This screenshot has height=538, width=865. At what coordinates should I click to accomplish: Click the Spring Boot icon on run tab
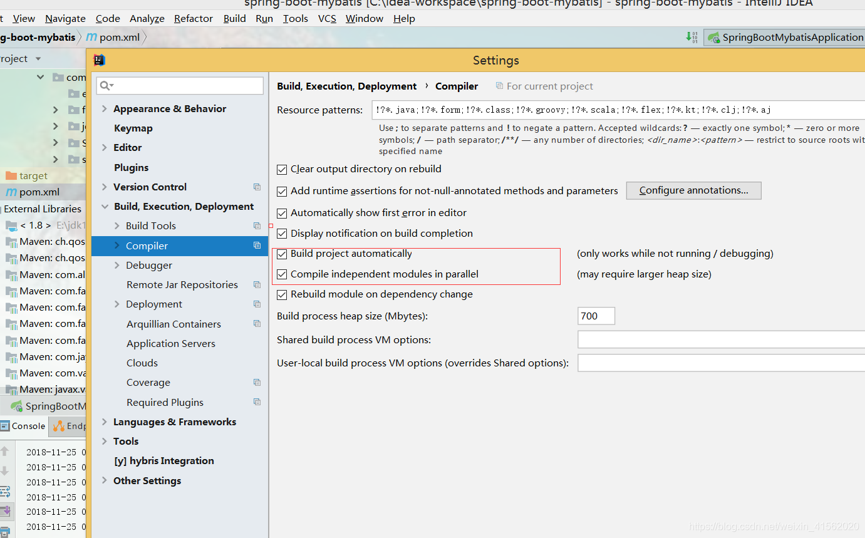tap(16, 406)
